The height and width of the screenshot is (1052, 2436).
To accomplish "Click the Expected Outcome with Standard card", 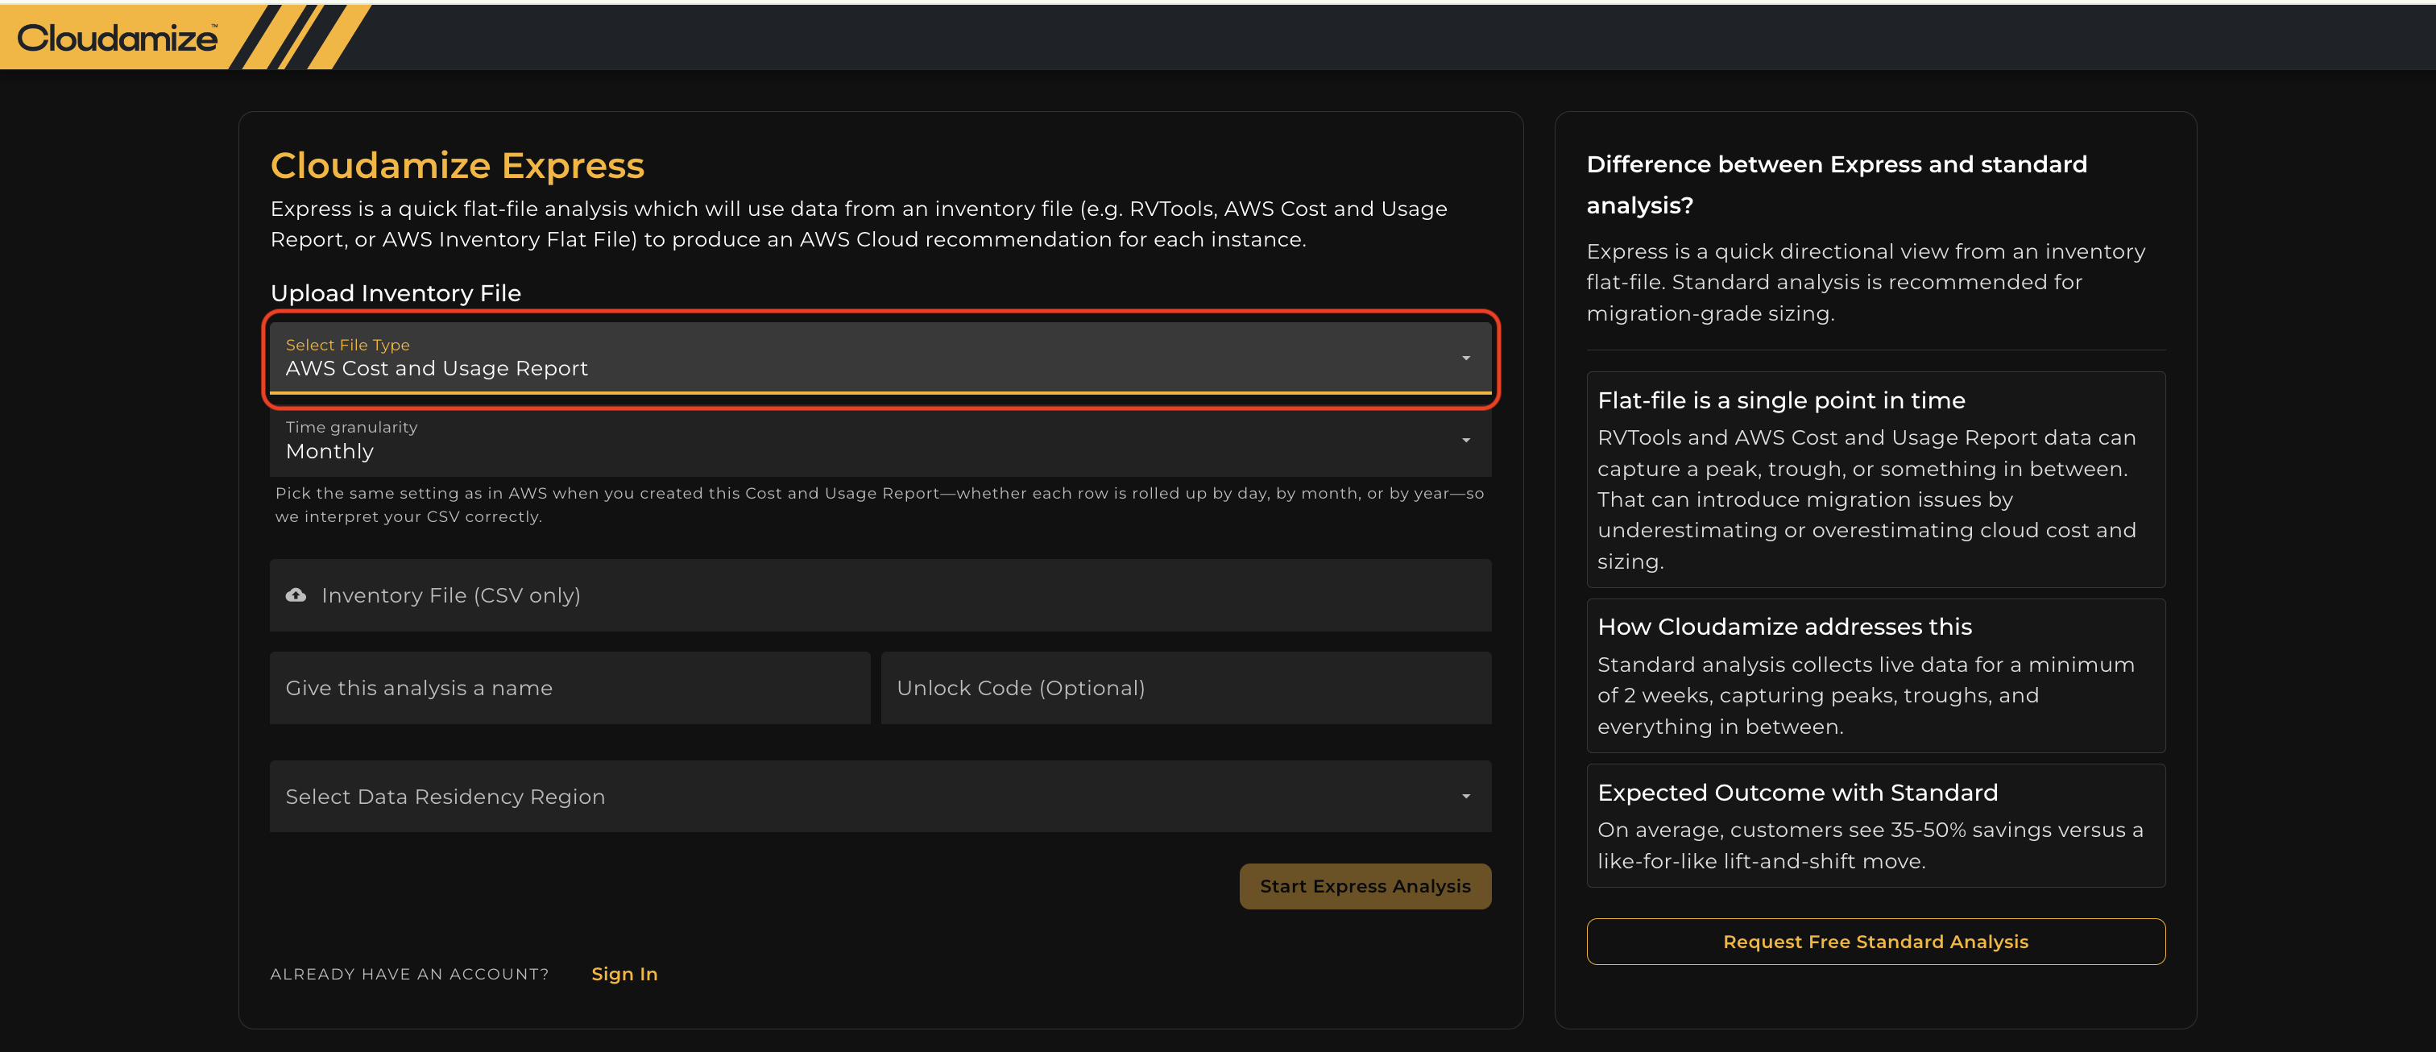I will (1875, 825).
